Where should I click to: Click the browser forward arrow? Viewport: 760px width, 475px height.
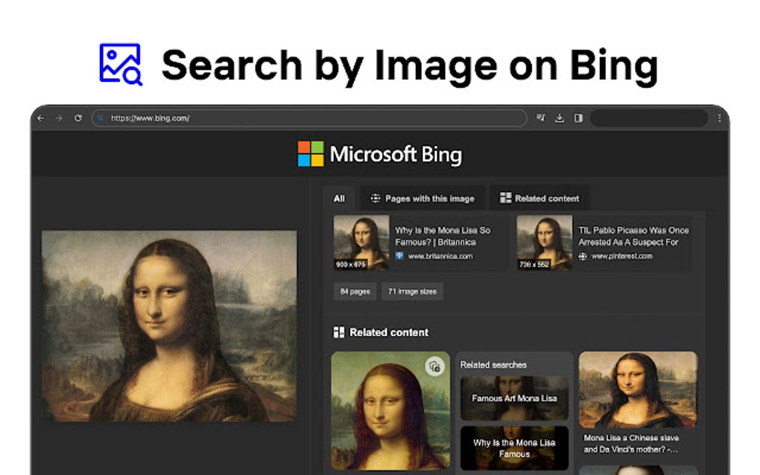coord(59,118)
